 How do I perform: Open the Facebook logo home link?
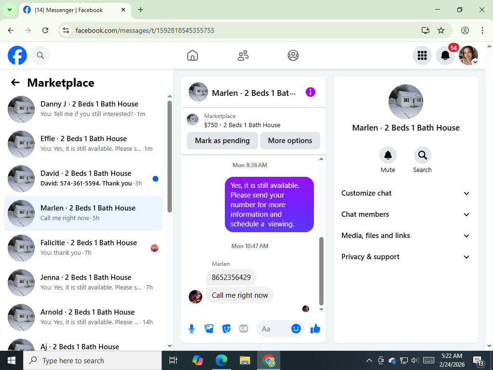(x=17, y=55)
